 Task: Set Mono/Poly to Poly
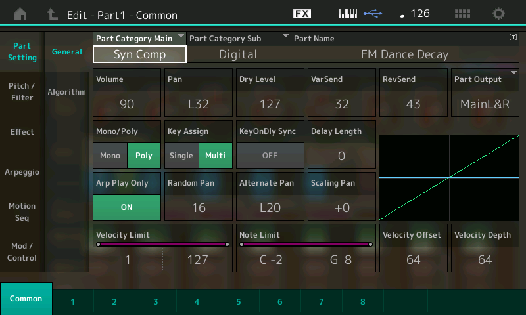click(144, 156)
